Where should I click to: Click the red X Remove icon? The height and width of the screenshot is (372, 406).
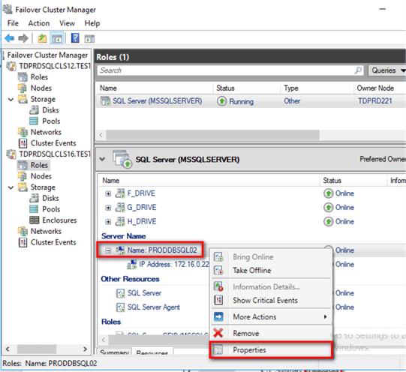218,333
